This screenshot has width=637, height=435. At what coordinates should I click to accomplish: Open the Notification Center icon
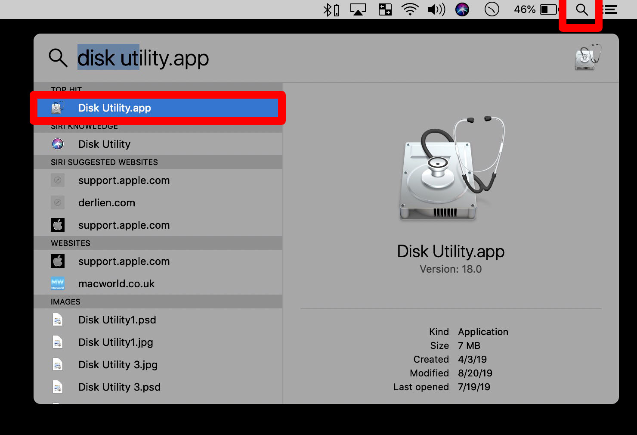(x=609, y=9)
